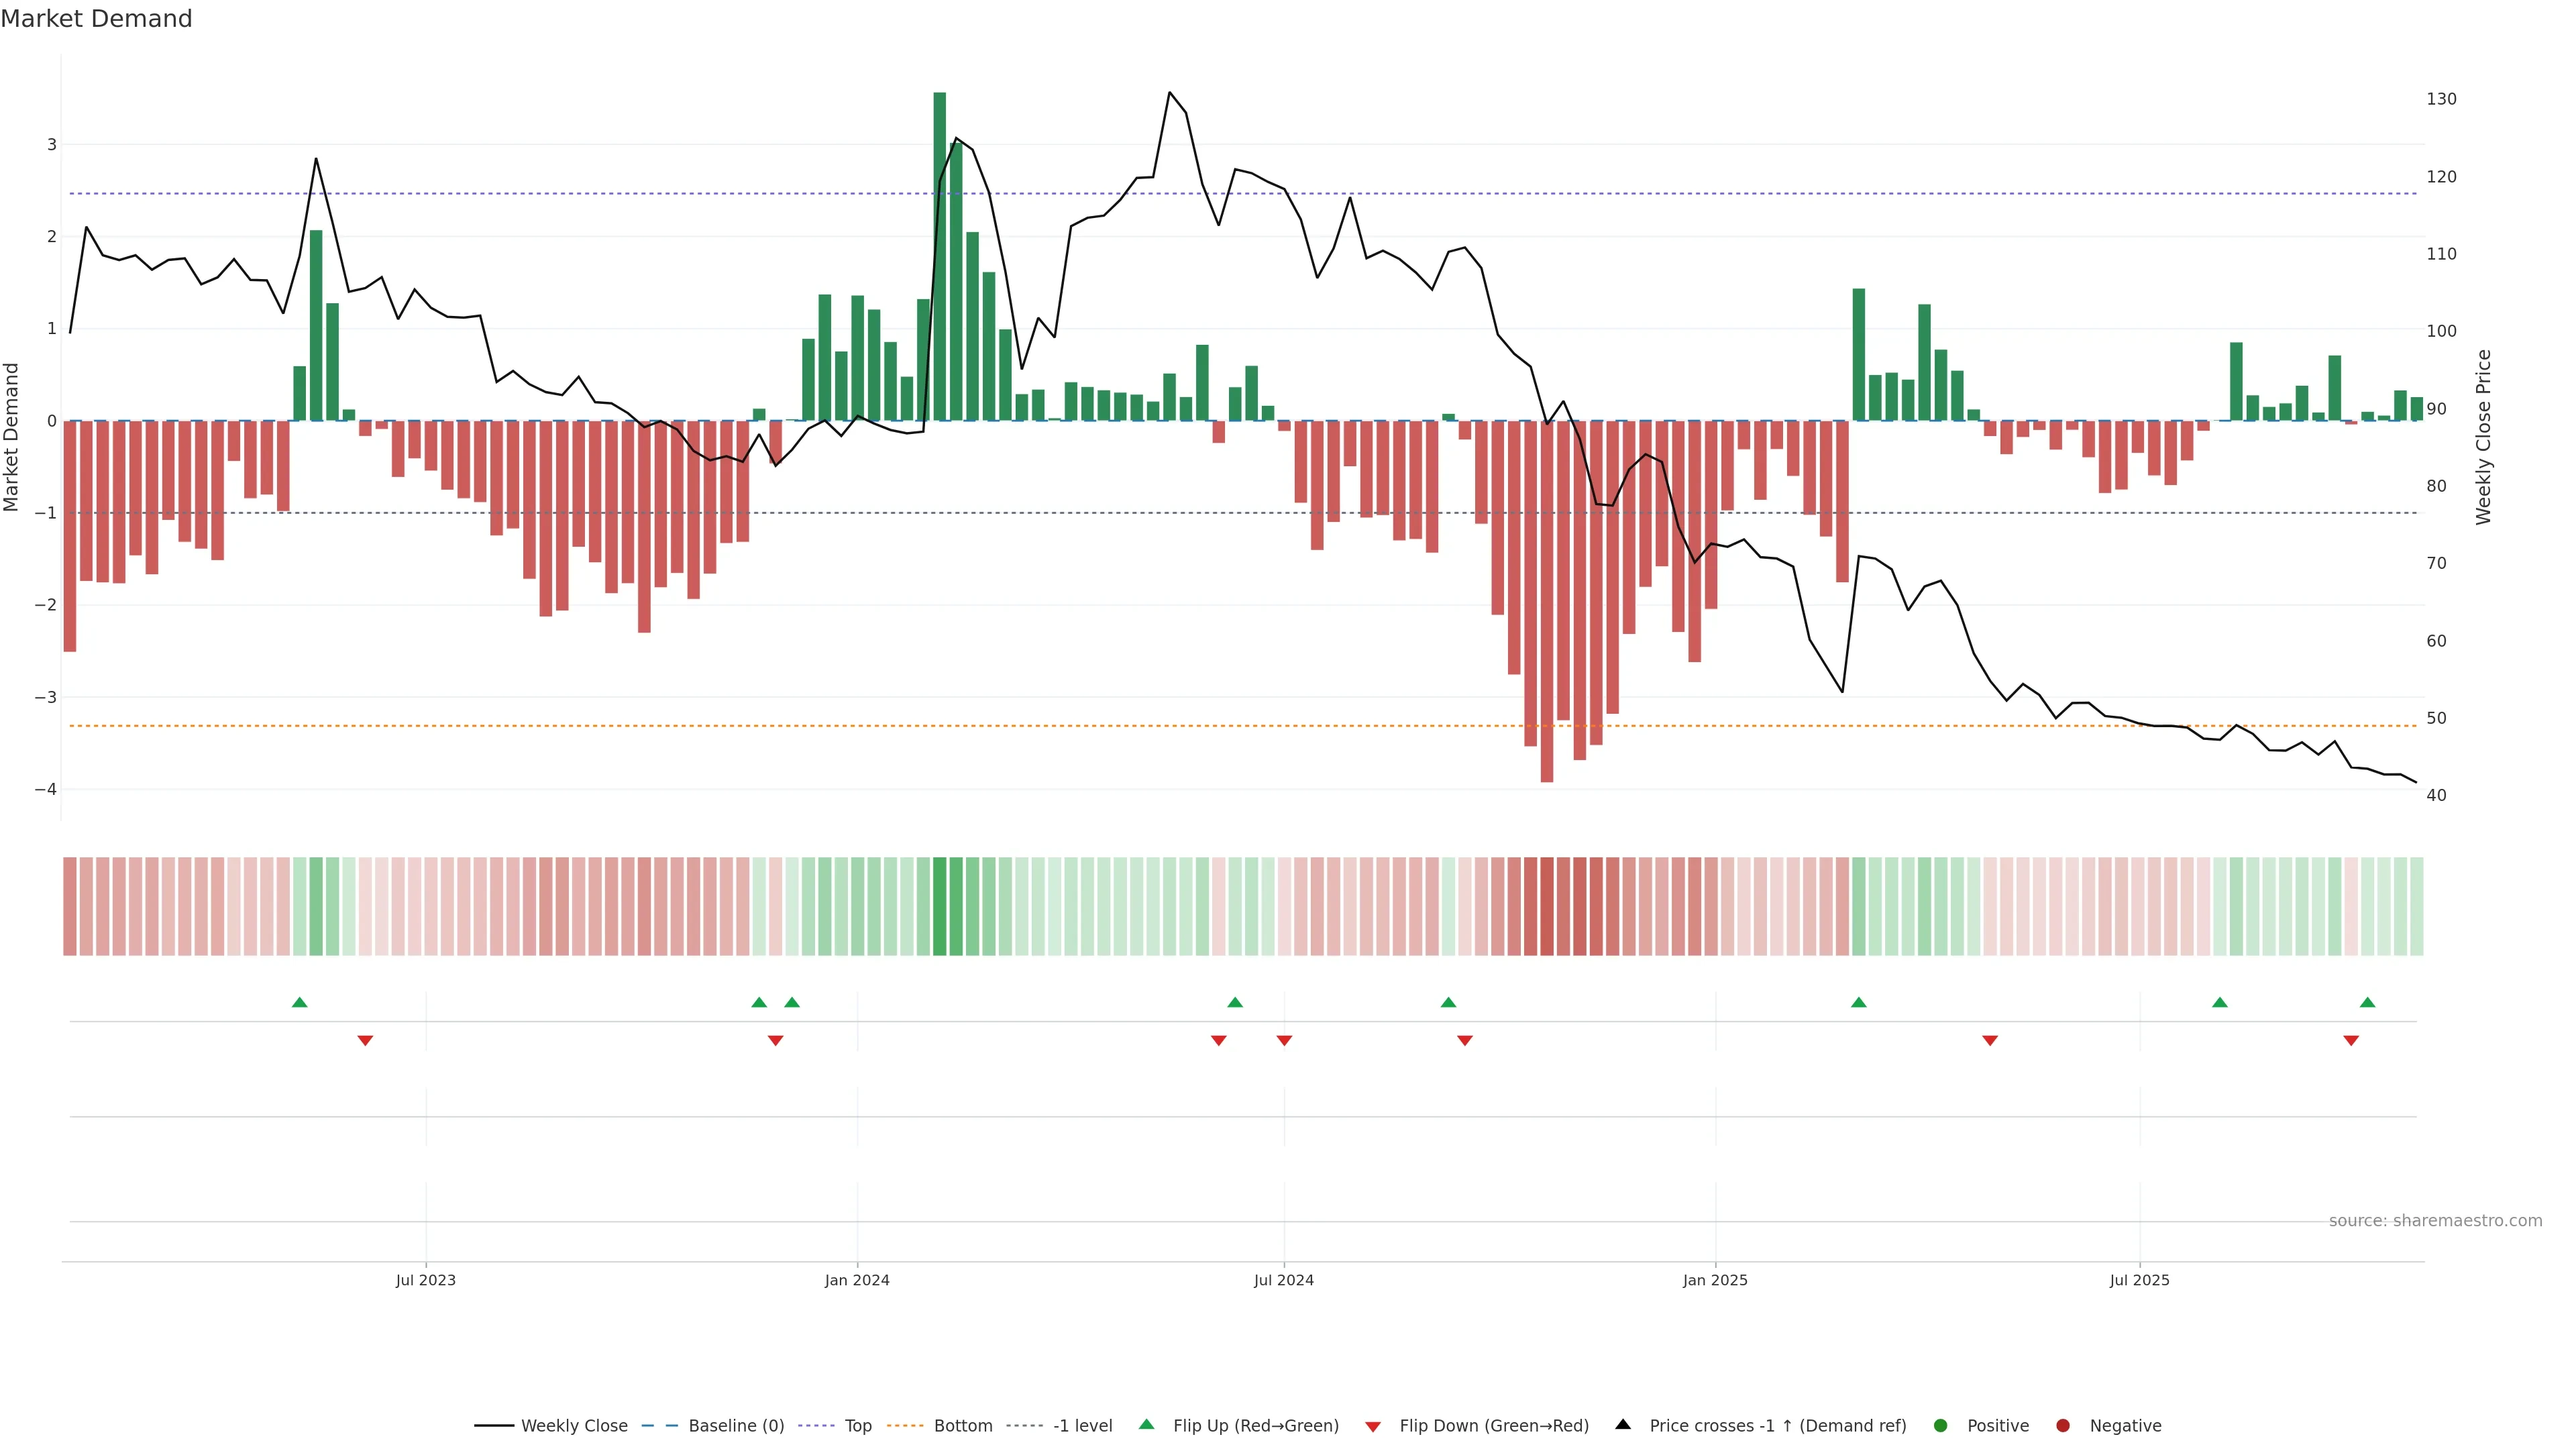Click the source: sharemaestro.com text
The height and width of the screenshot is (1449, 2576).
coord(2435,1220)
